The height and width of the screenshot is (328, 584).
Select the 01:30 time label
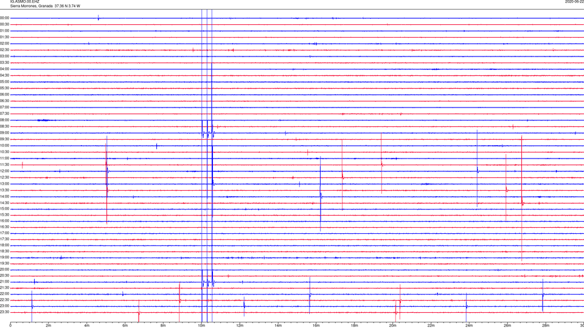pos(5,37)
